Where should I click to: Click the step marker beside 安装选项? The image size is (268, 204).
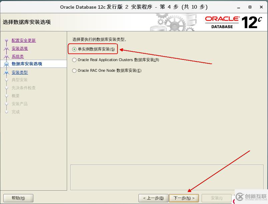click(x=6, y=48)
